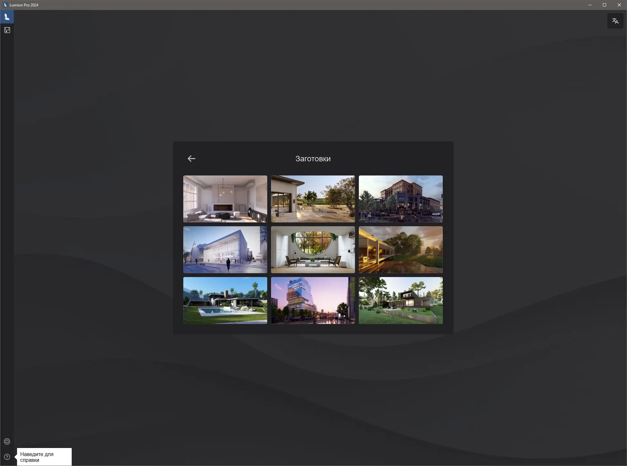Screen dimensions: 627x466
Task: Click the Наведите для справки tooltip
Action: pos(44,457)
